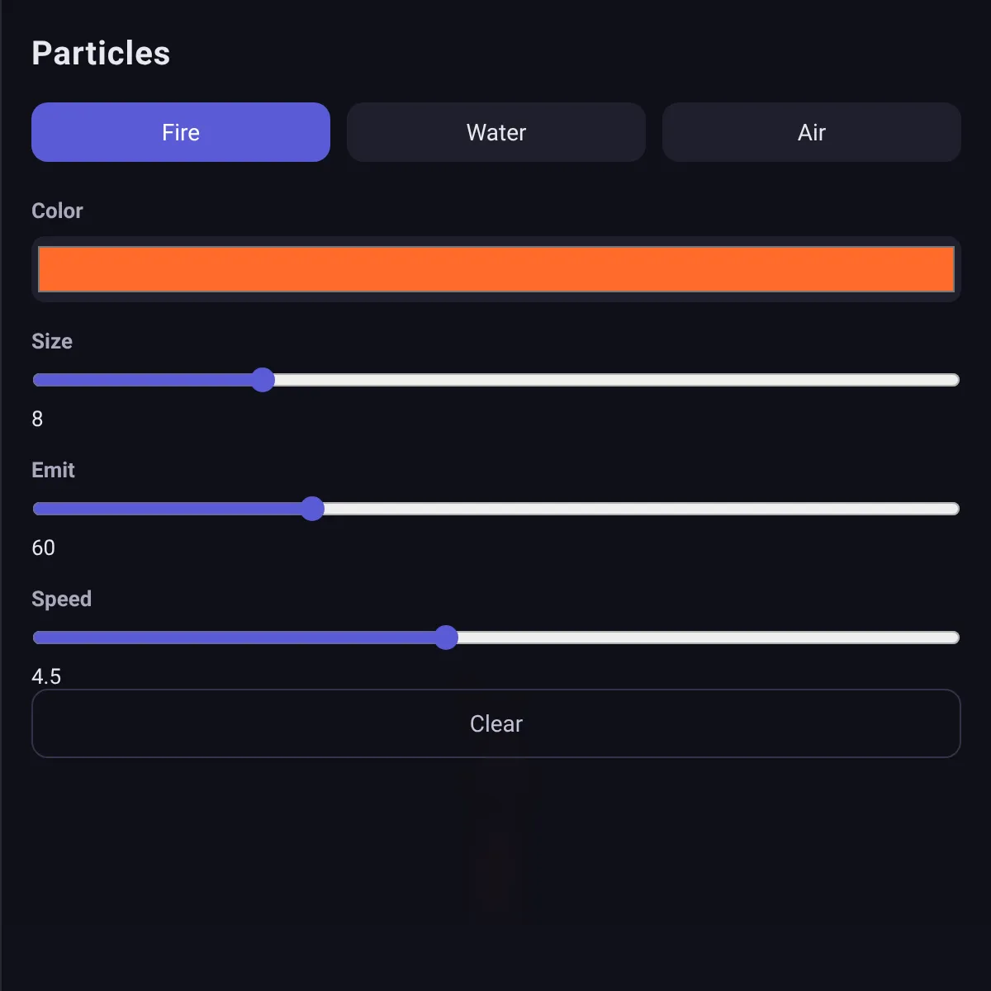Choose the Air particle type
This screenshot has height=991, width=991.
point(812,132)
